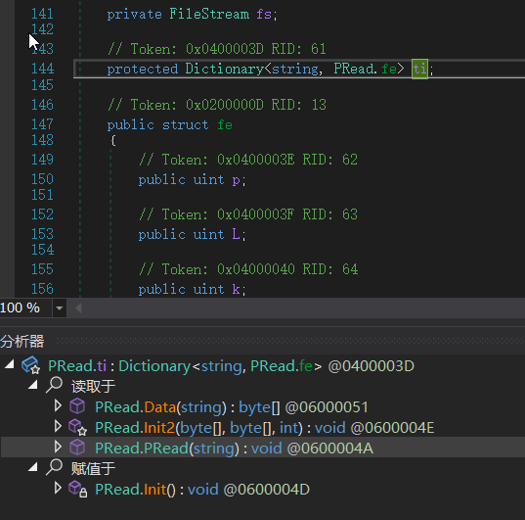Viewport: 525px width, 520px height.
Task: Click the method icon of PRead.Init2
Action: (77, 427)
